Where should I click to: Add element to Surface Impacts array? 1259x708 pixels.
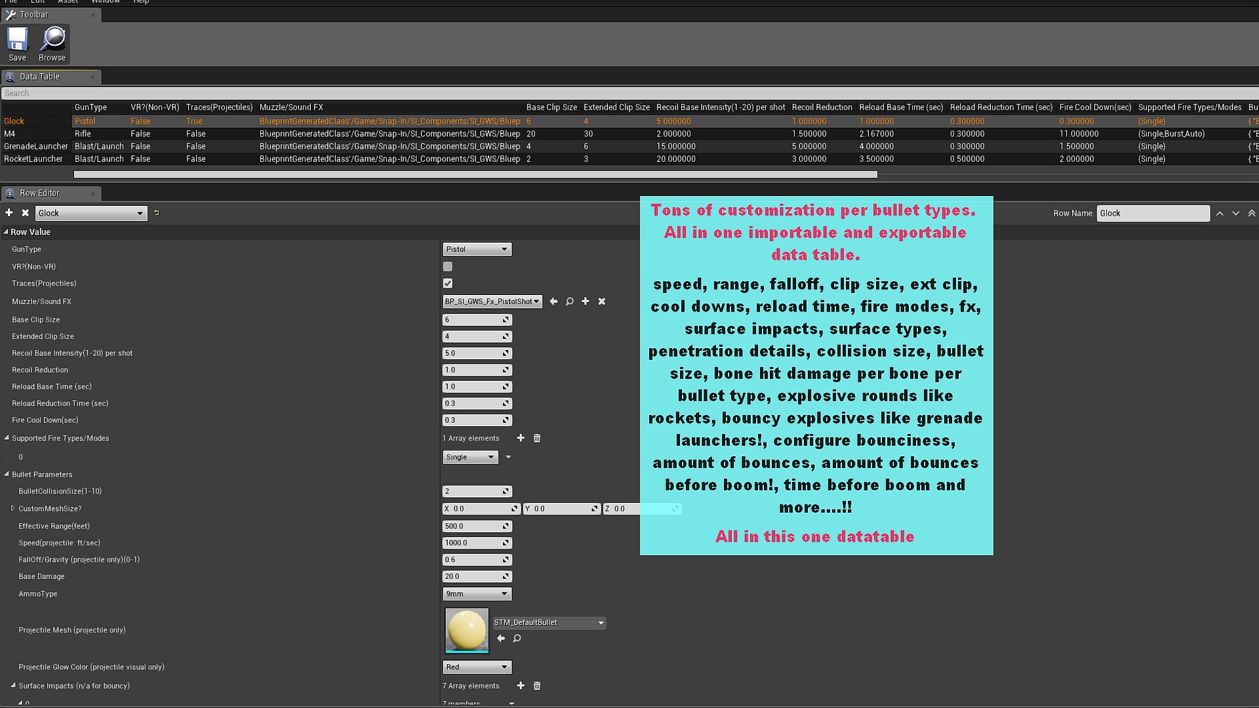point(521,686)
